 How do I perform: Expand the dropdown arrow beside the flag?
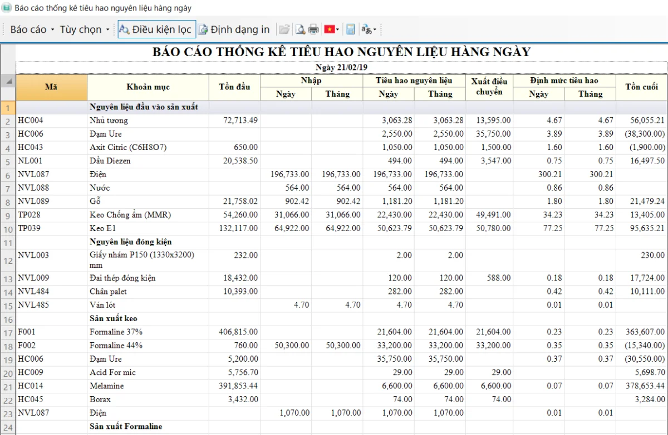pos(338,30)
